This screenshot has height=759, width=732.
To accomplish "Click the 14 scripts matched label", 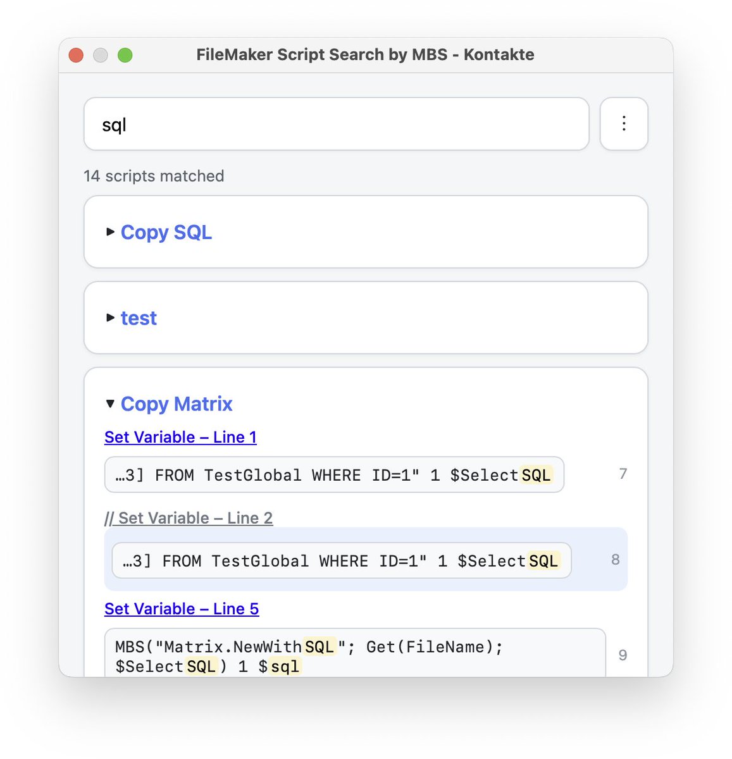I will pyautogui.click(x=153, y=176).
